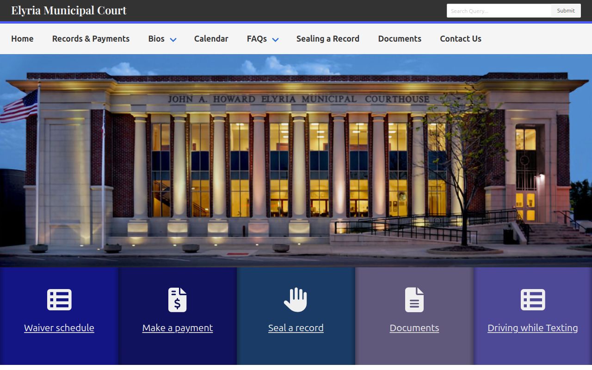Click the Seal a record hand icon
592x370 pixels.
coord(296,300)
